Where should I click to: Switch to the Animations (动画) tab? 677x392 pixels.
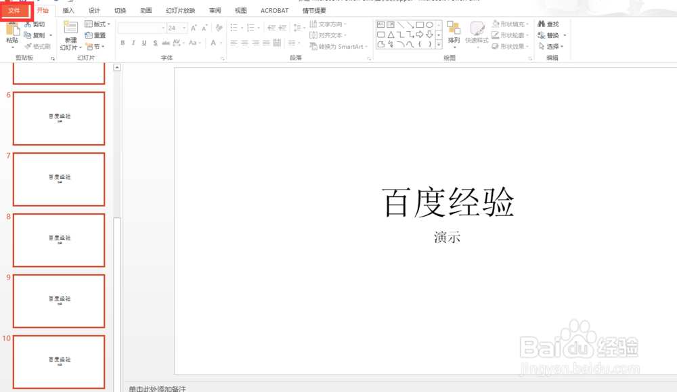146,10
